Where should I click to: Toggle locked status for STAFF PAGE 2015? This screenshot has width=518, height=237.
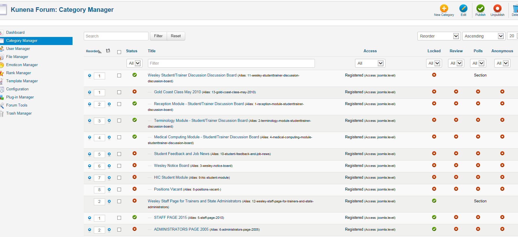pyautogui.click(x=434, y=217)
